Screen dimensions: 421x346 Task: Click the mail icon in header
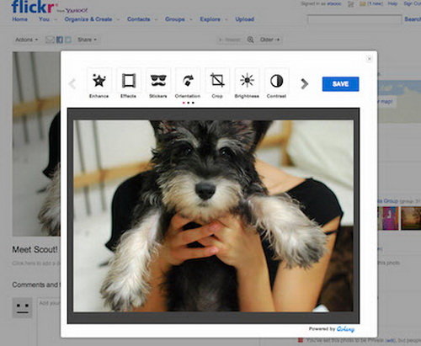[363, 4]
